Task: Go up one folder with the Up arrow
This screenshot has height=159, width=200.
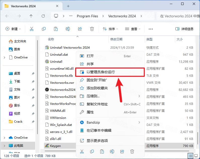Action: tap(31, 16)
